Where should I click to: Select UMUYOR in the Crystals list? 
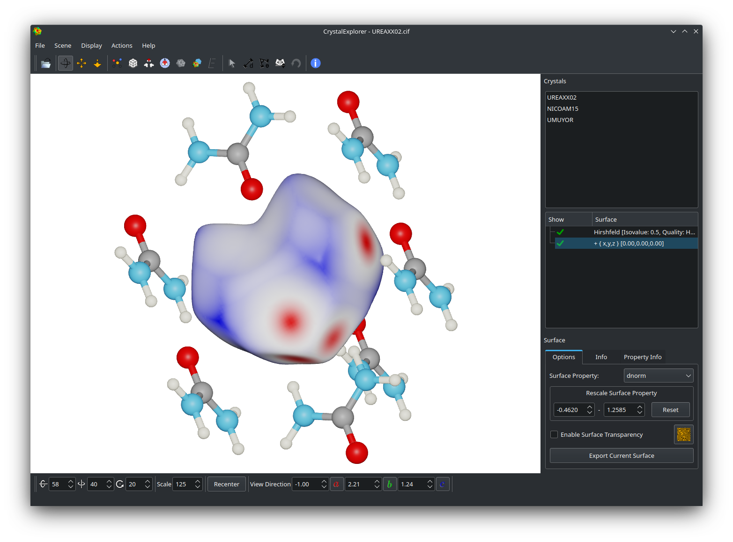[560, 120]
